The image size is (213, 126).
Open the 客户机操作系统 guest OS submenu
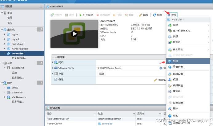[188, 31]
